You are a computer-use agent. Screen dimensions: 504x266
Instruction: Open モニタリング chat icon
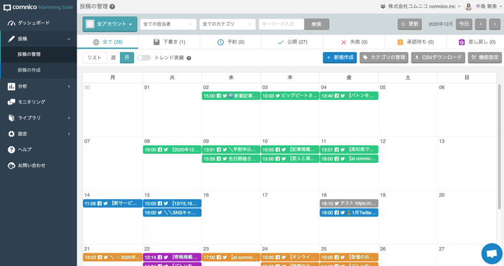pyautogui.click(x=11, y=102)
